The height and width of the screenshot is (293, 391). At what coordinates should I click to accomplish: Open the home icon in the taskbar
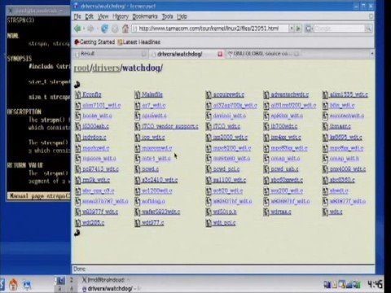coord(13,284)
